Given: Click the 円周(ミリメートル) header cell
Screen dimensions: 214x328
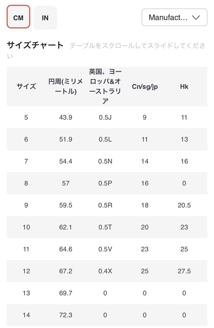Looking at the screenshot, I should tap(66, 86).
